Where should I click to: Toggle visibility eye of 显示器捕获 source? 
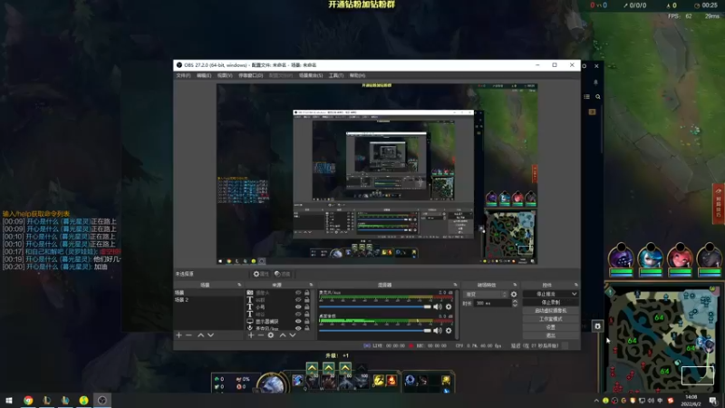(298, 321)
